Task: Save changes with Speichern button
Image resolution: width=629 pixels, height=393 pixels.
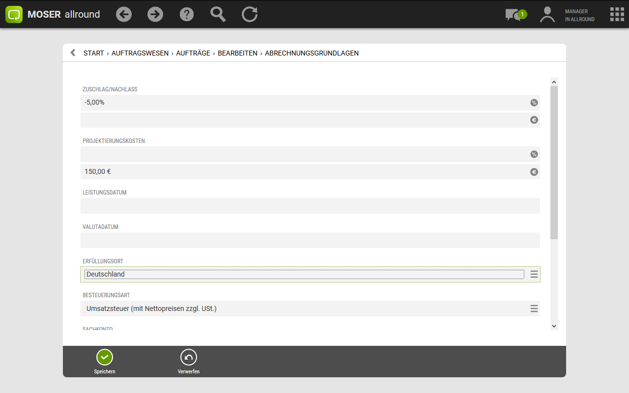Action: tap(105, 362)
